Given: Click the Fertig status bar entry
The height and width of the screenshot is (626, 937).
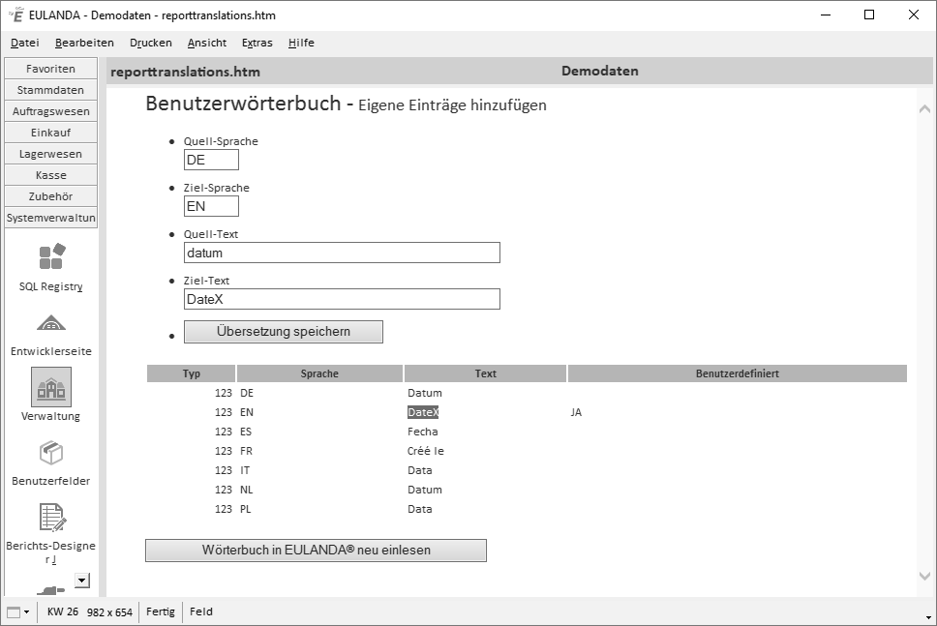Looking at the screenshot, I should [x=160, y=611].
